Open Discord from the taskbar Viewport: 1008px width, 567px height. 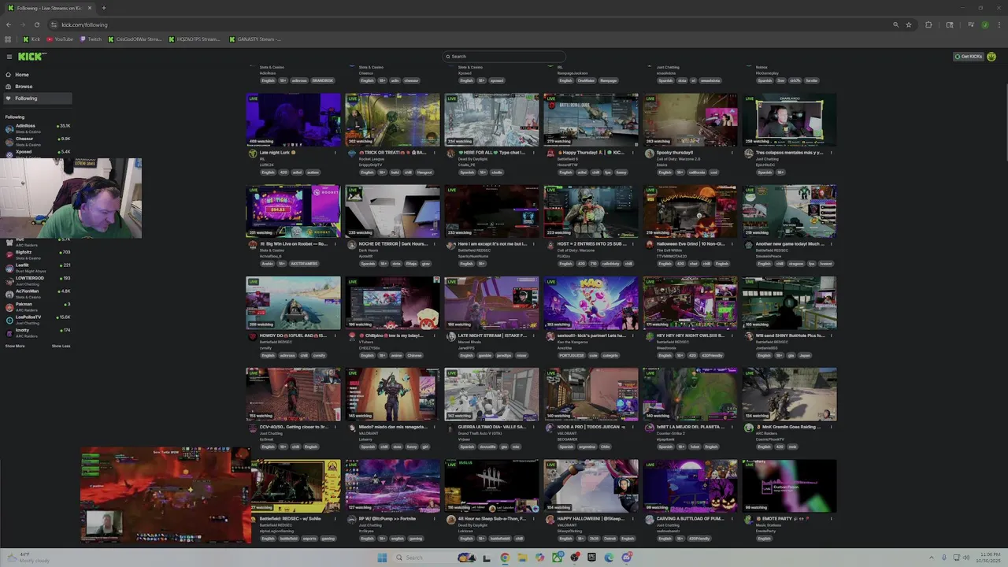click(x=627, y=558)
